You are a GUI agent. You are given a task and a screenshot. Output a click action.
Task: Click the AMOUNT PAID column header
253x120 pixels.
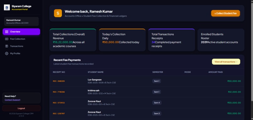point(216,72)
